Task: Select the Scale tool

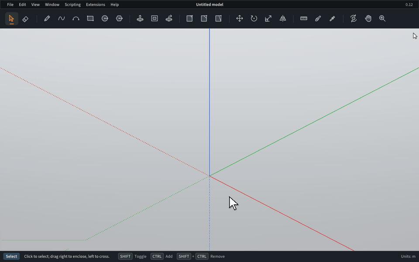Action: point(268,18)
